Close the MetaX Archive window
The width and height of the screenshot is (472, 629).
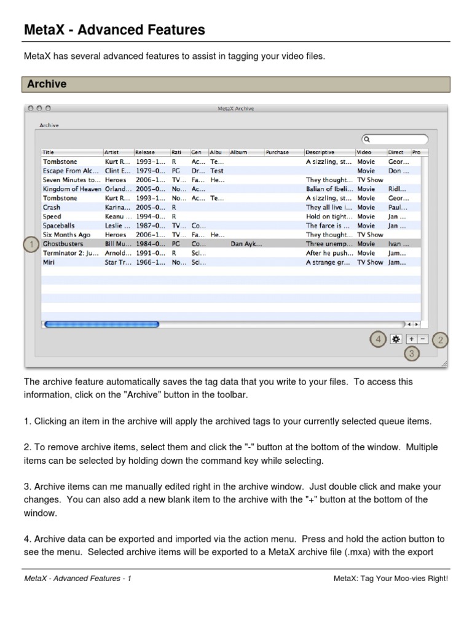pyautogui.click(x=30, y=108)
